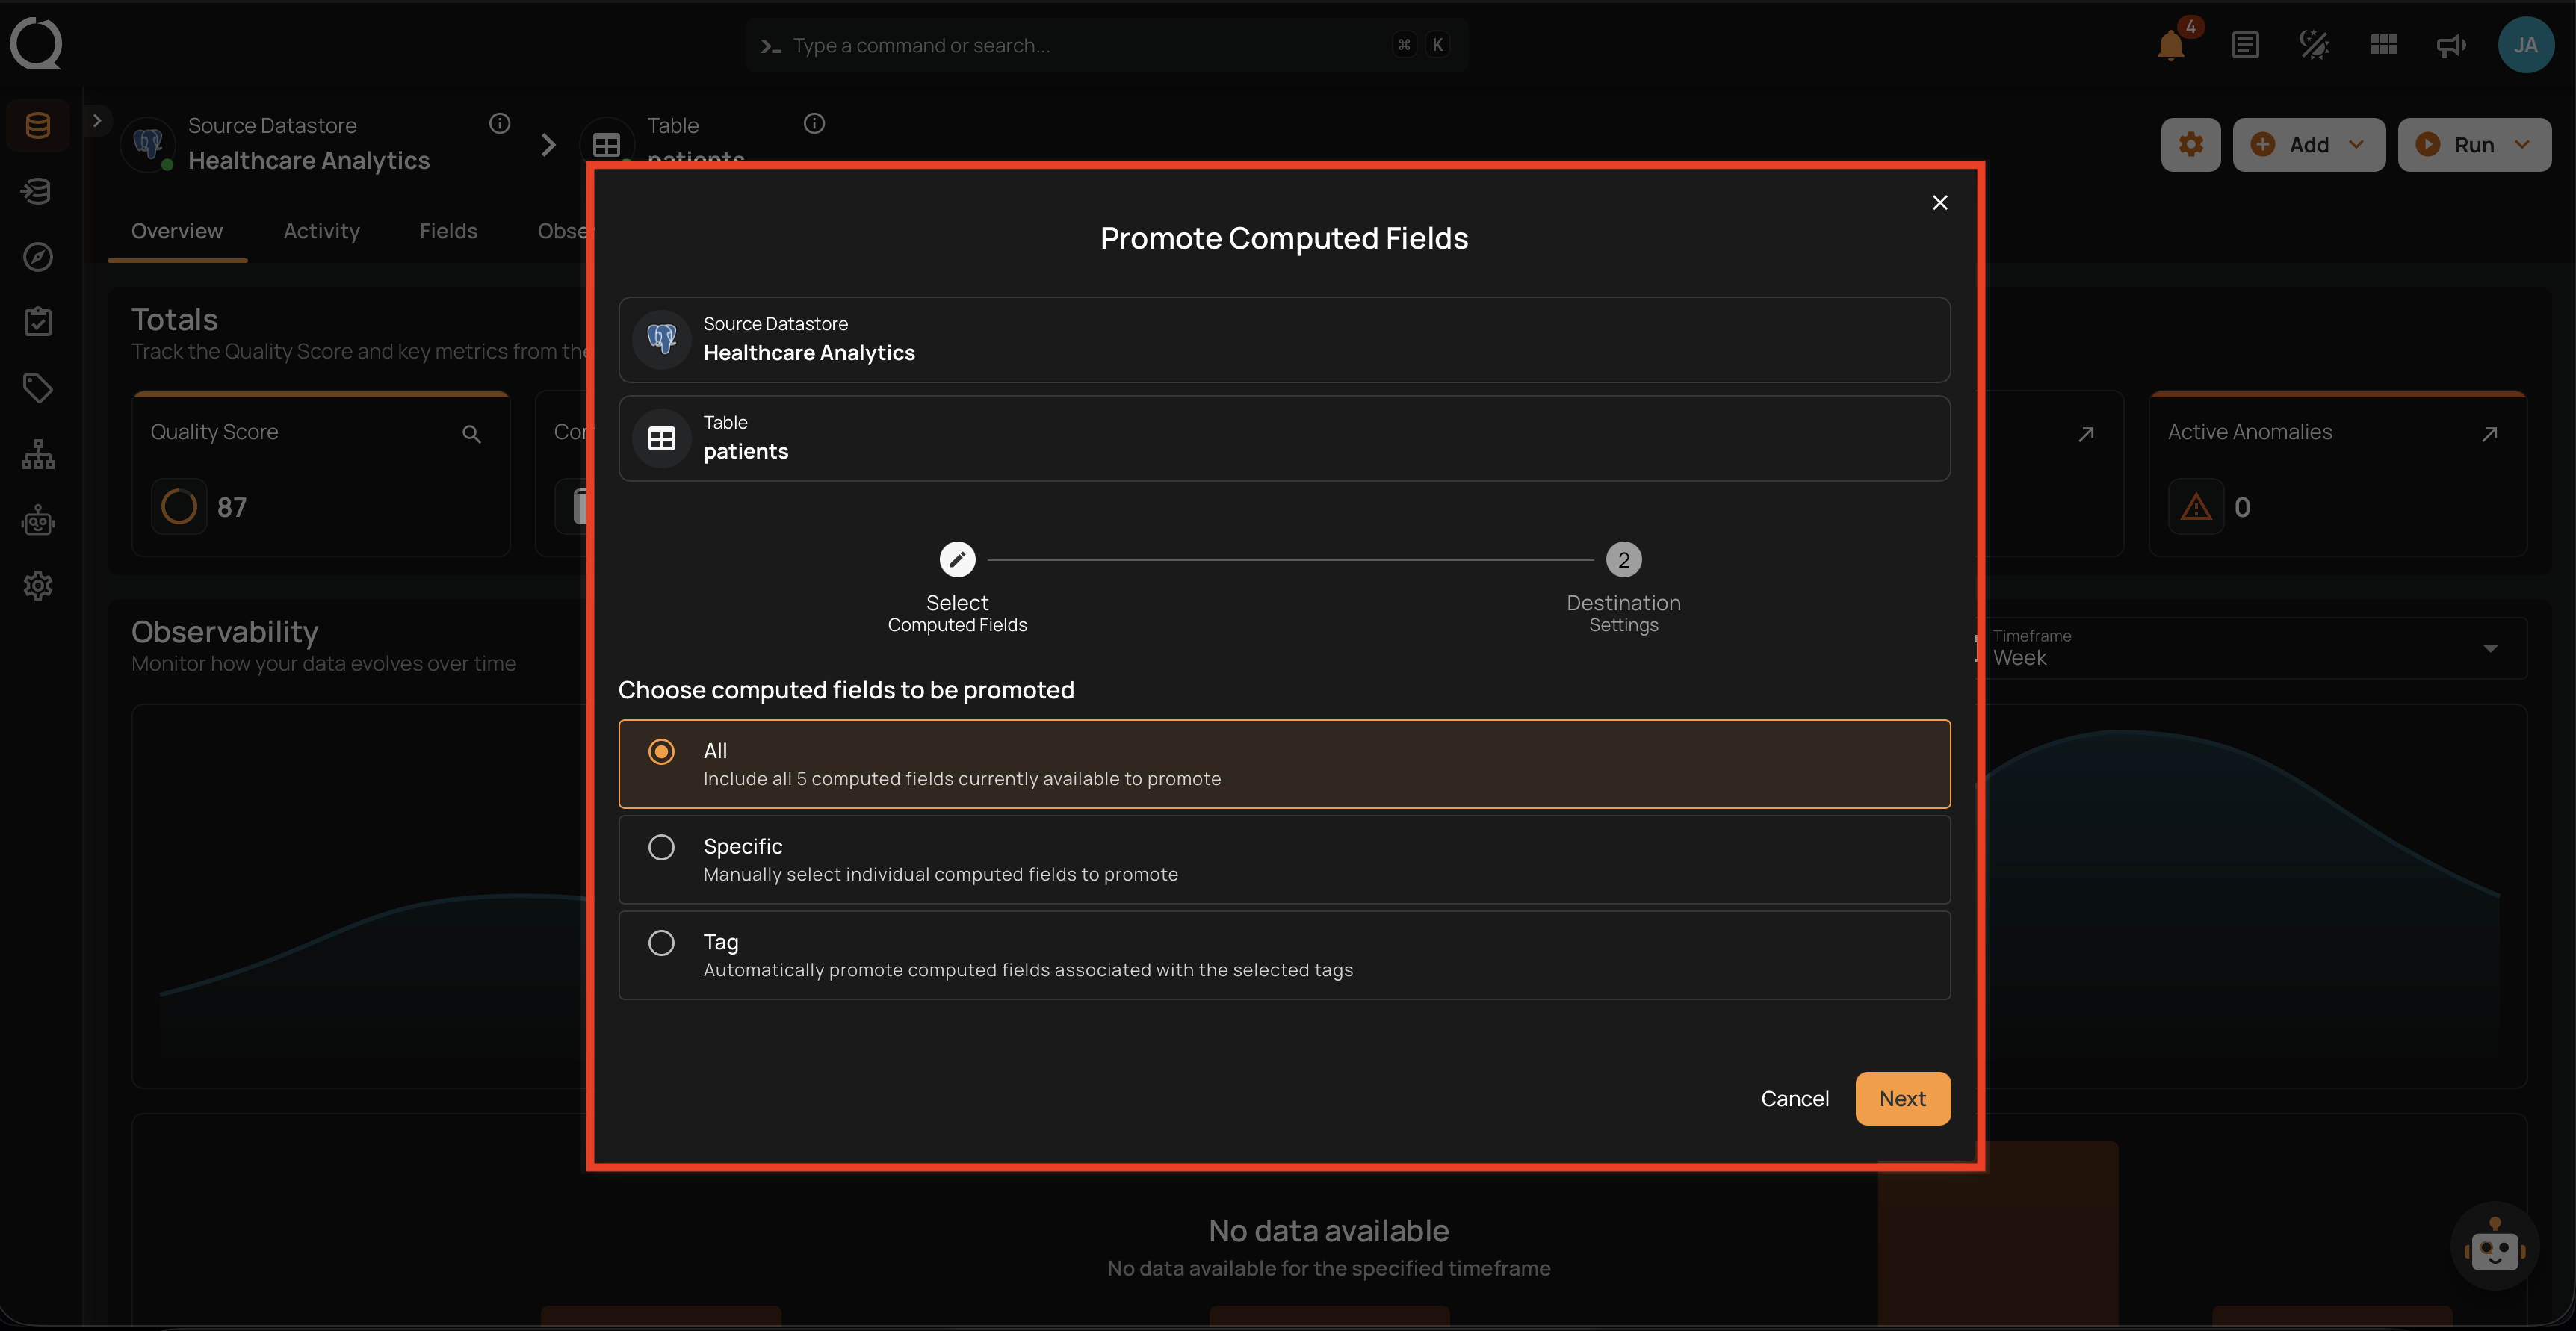Click the Quality Score 87 value

232,507
